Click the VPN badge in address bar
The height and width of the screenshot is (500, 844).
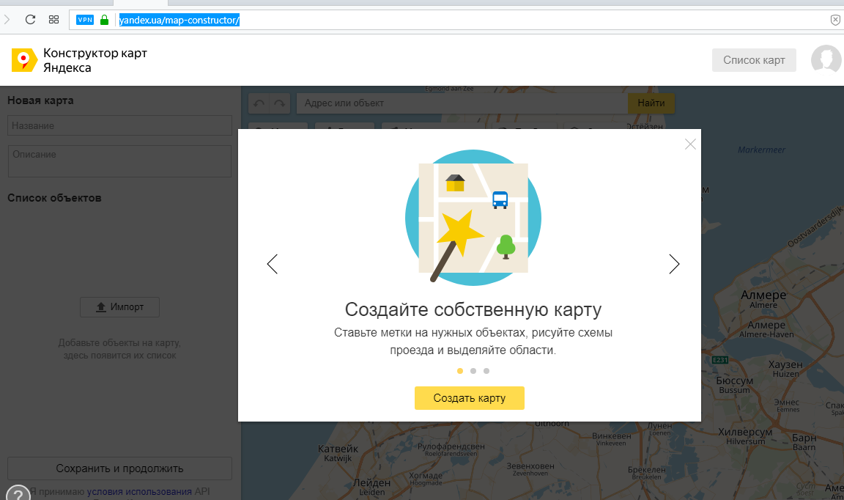point(85,20)
